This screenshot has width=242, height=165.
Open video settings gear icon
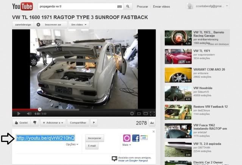(132, 114)
